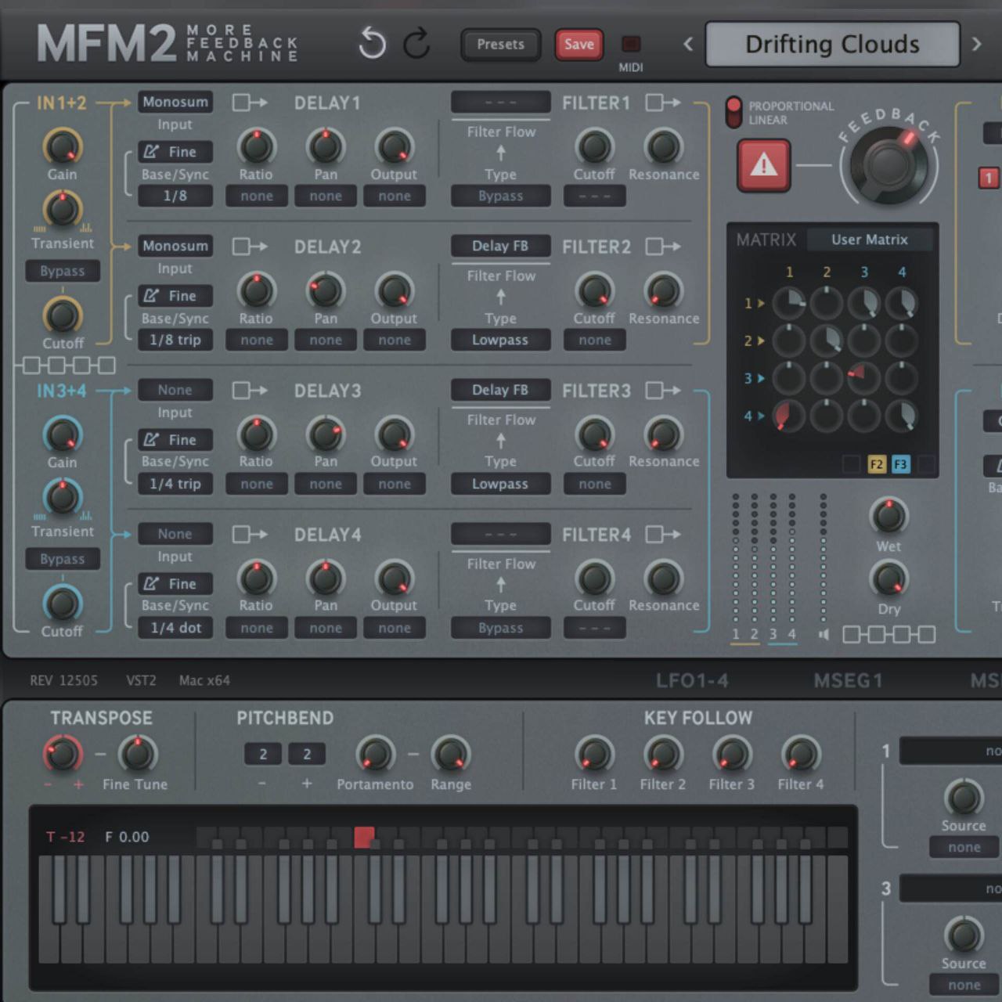Toggle the F3 matrix button
Viewport: 1002px width, 1002px height.
point(901,464)
